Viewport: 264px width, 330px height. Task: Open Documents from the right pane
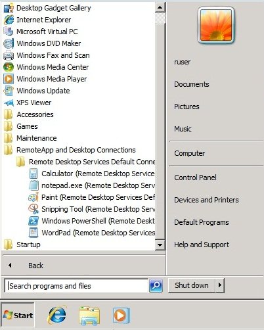click(x=192, y=84)
